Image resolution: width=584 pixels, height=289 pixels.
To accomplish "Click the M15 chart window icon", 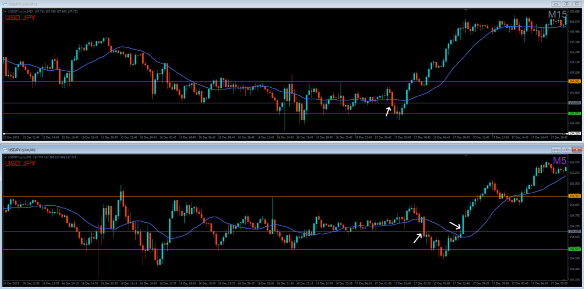I will [x=3, y=3].
